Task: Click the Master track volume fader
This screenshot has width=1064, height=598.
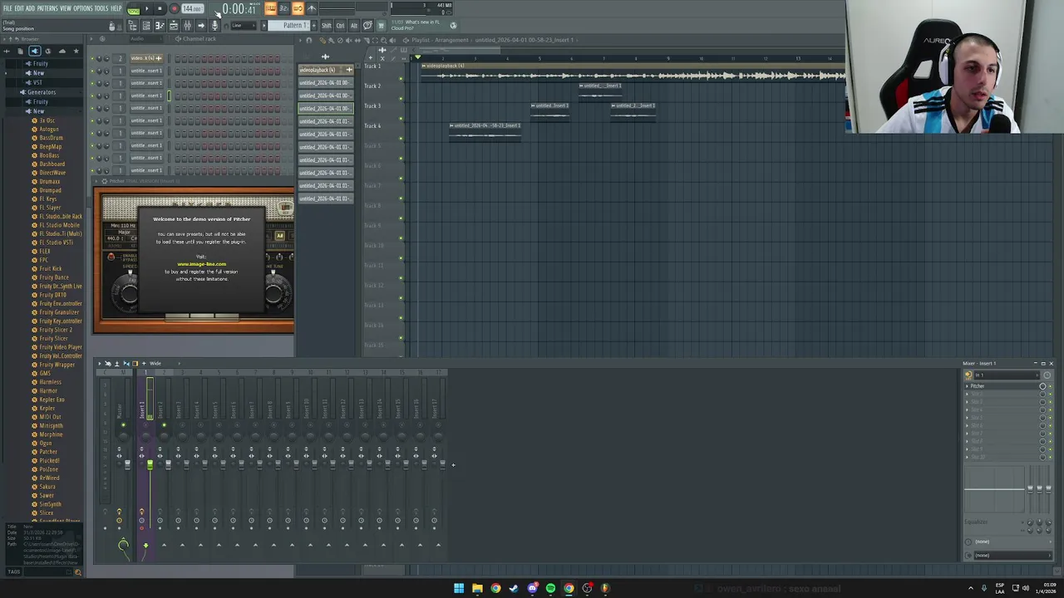Action: (x=127, y=465)
